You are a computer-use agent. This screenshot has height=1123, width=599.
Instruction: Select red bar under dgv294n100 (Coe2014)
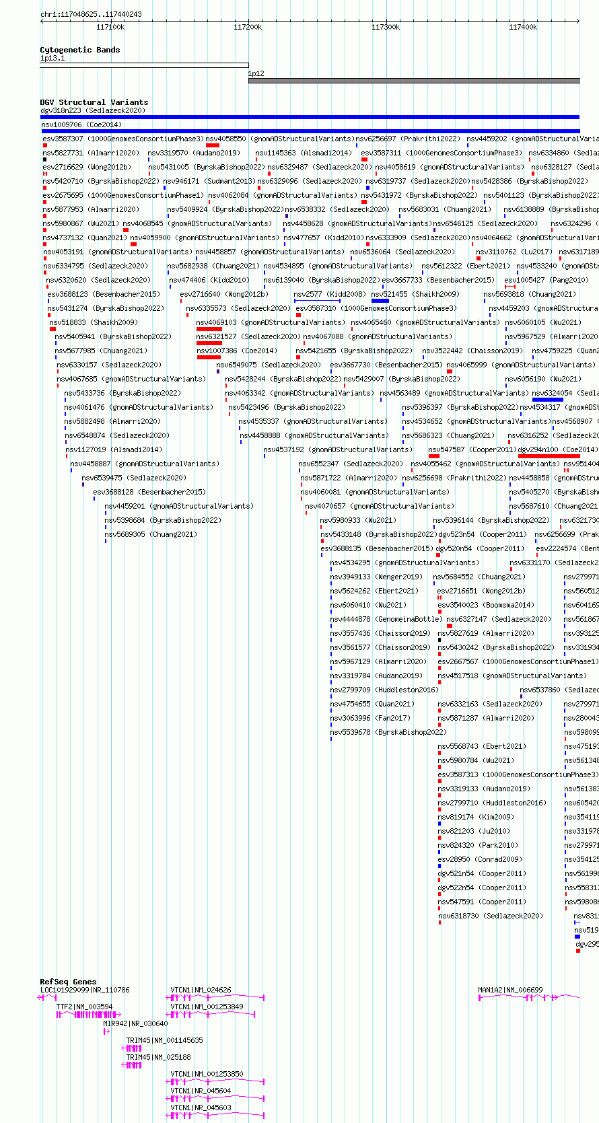coord(549,456)
